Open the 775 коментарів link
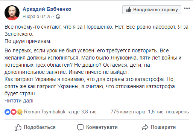Image resolution: width=193 pixels, height=136 pixels. (x=128, y=112)
